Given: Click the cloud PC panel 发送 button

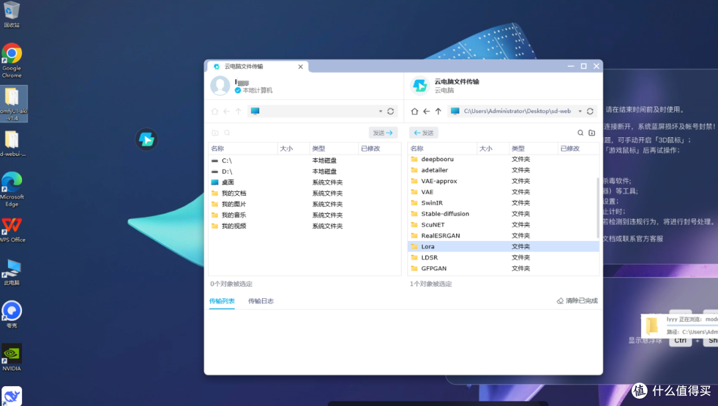Looking at the screenshot, I should 423,133.
